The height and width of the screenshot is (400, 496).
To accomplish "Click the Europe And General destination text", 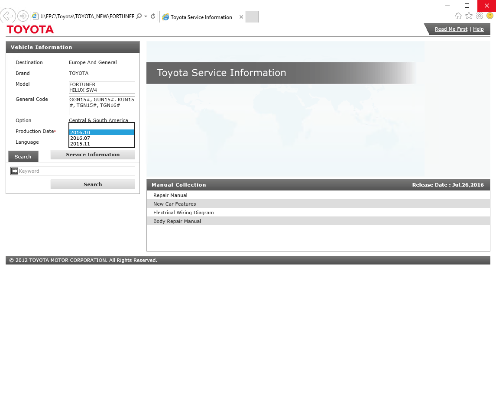I will (93, 62).
